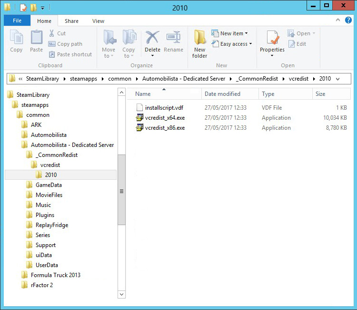Select the vcredist tree folder

click(50, 165)
